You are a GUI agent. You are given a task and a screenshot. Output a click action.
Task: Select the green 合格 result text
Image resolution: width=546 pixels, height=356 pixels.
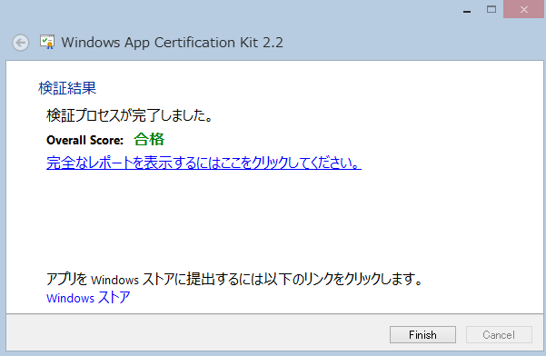149,139
